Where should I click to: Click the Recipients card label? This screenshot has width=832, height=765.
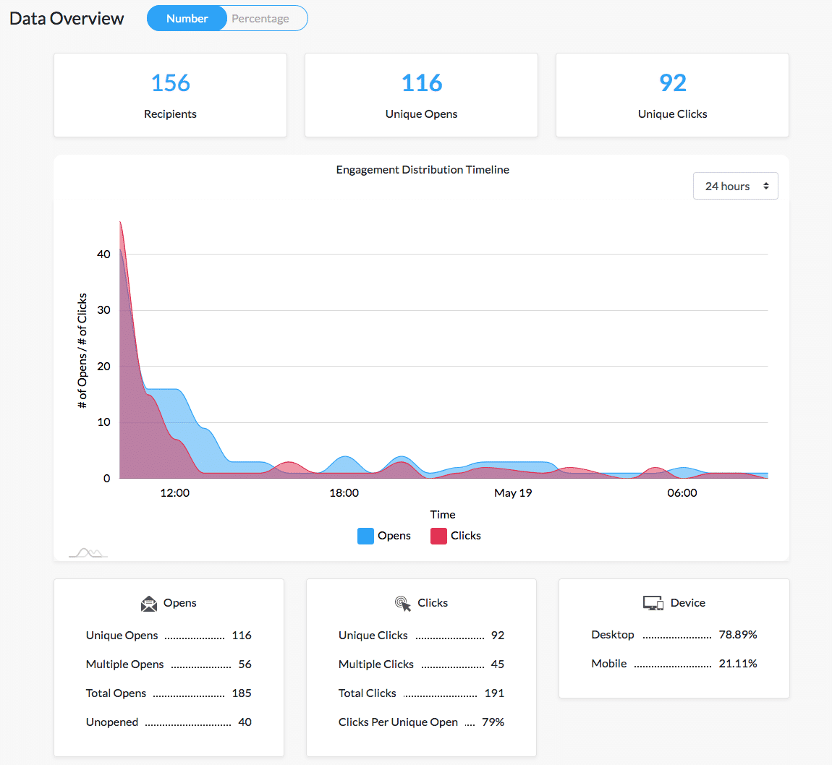click(x=170, y=114)
